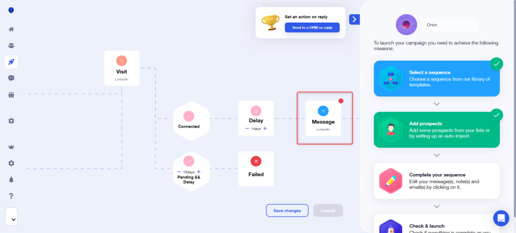The image size is (516, 233).
Task: Open the chat messages sidebar icon
Action: click(x=11, y=78)
